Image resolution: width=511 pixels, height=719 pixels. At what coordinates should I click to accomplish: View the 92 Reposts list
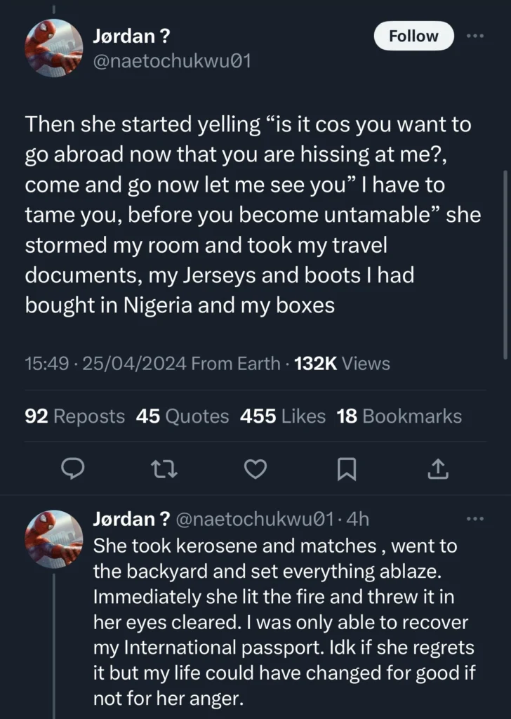74,416
